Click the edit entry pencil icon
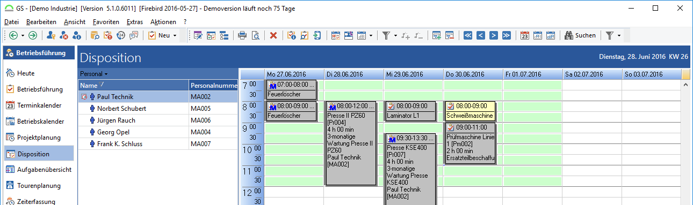The width and height of the screenshot is (693, 205). pos(198,35)
